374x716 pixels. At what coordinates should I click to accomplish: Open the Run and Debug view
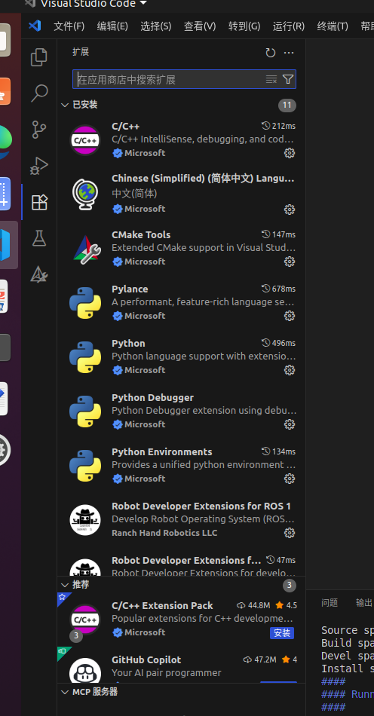(x=39, y=165)
